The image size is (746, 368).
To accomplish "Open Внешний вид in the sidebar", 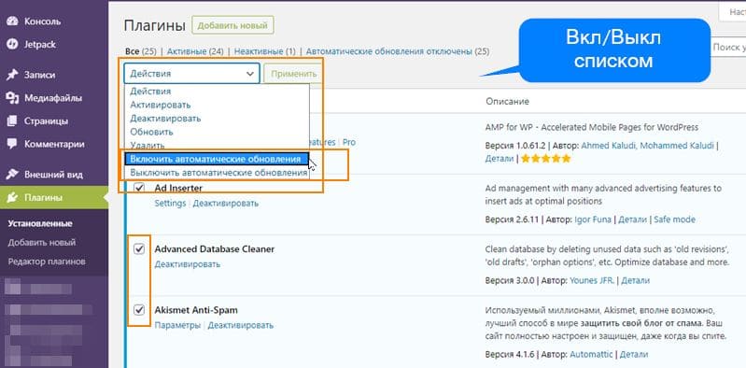I will coord(54,175).
